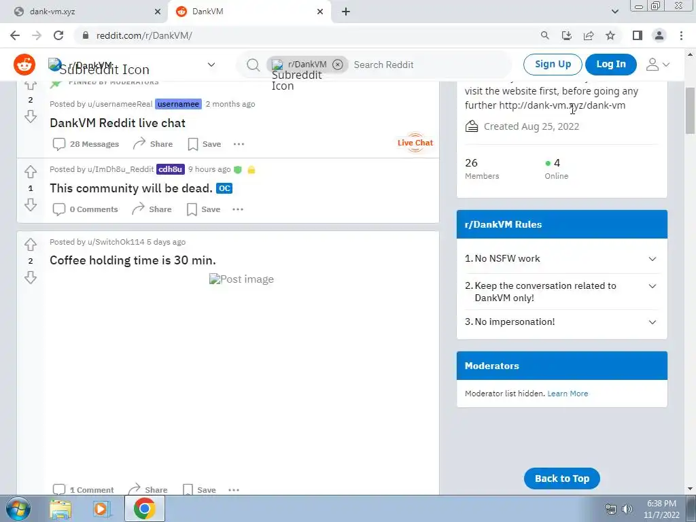This screenshot has width=696, height=522.
Task: Remove the r/DankVM search filter chip
Action: (338, 65)
